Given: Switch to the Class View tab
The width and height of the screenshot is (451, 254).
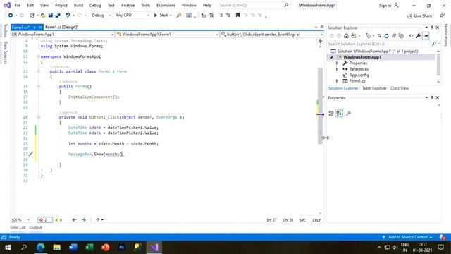Looking at the screenshot, I should [400, 88].
